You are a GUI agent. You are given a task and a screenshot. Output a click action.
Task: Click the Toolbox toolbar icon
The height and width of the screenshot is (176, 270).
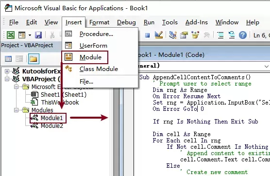tap(207, 35)
